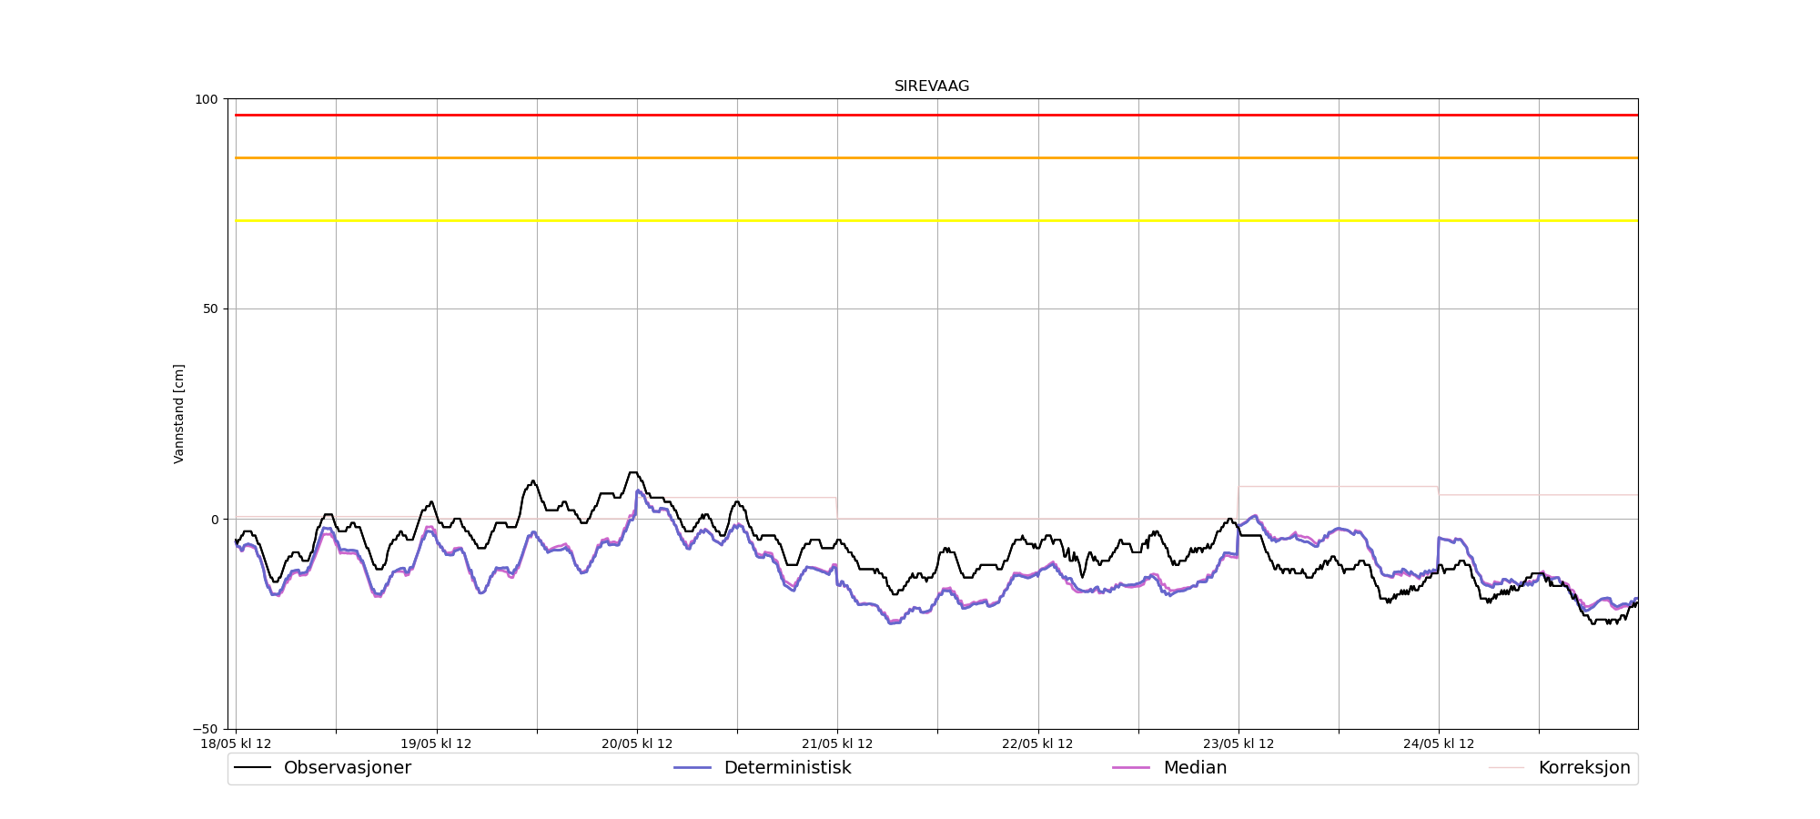Select the Deterministisk legend entry
This screenshot has height=819, width=1820.
(763, 768)
